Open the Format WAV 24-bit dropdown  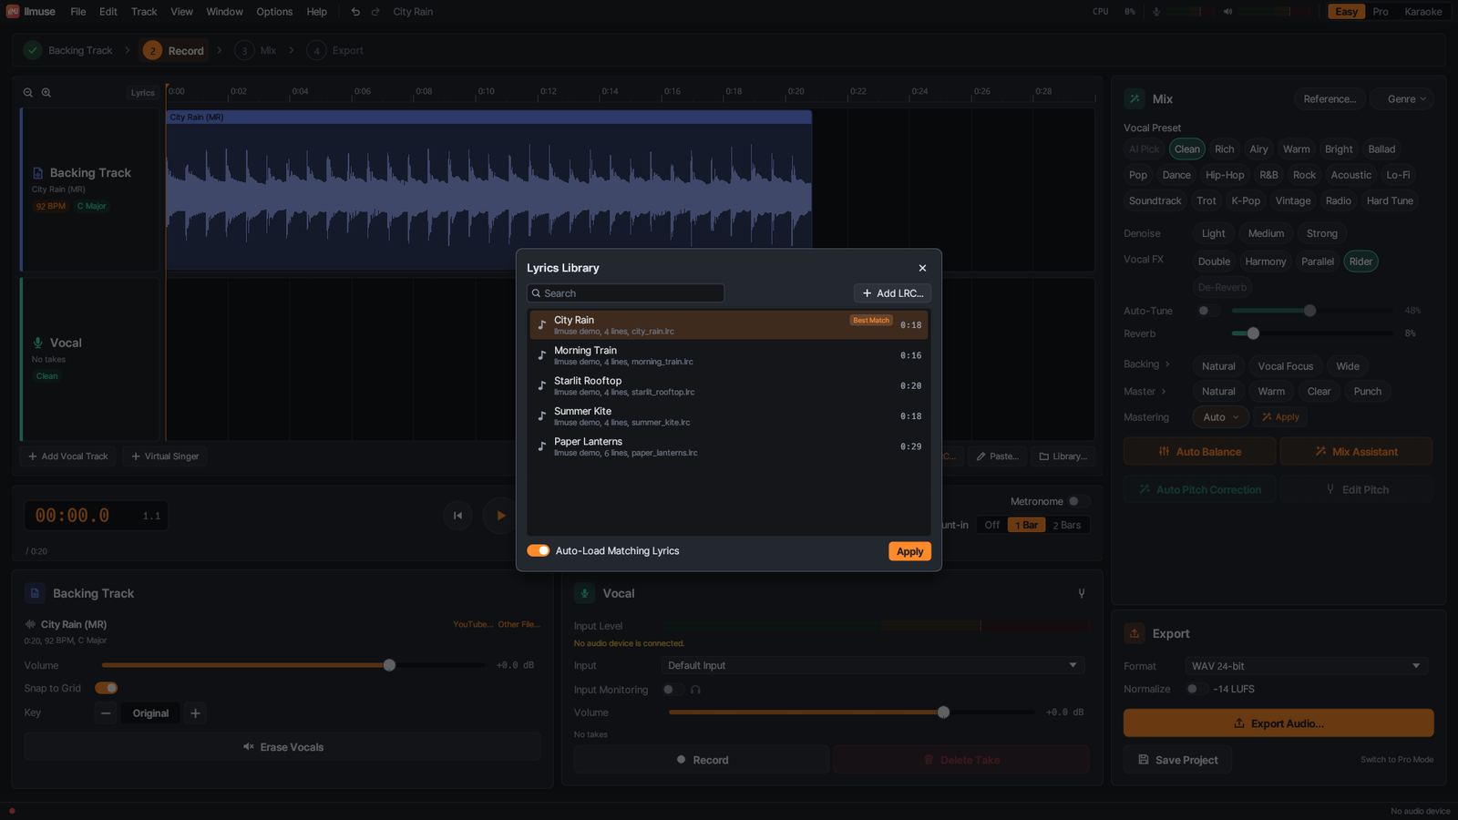(1306, 666)
